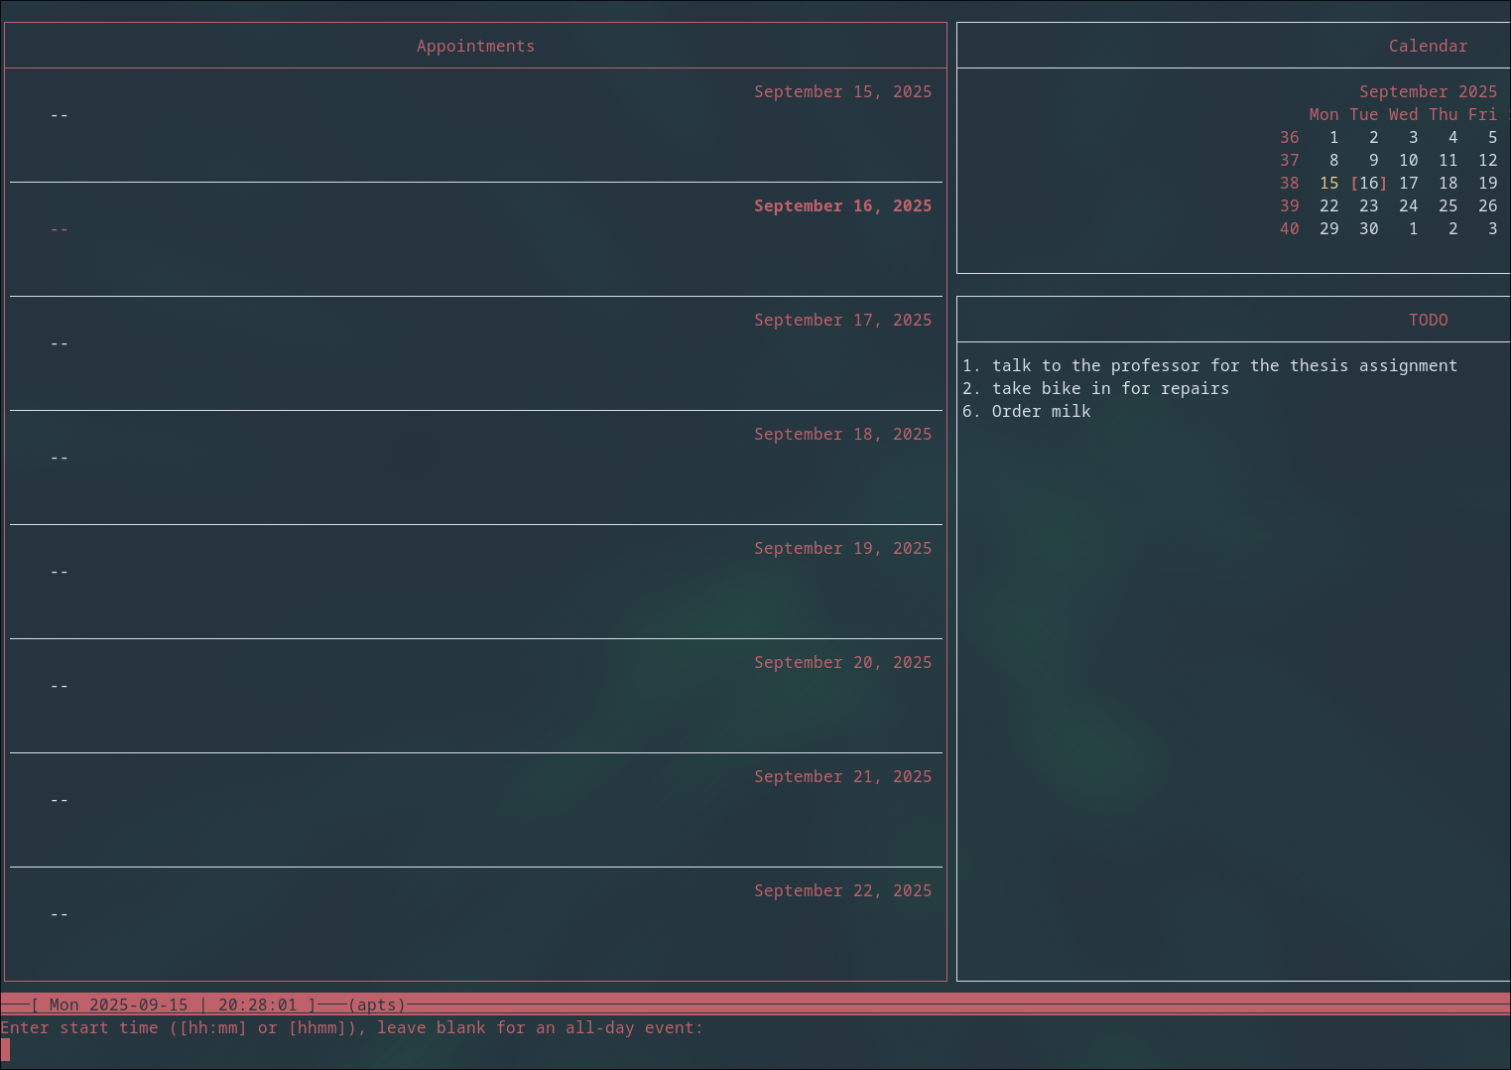The height and width of the screenshot is (1070, 1511).
Task: Click week number 40 in calendar
Action: coord(1289,228)
